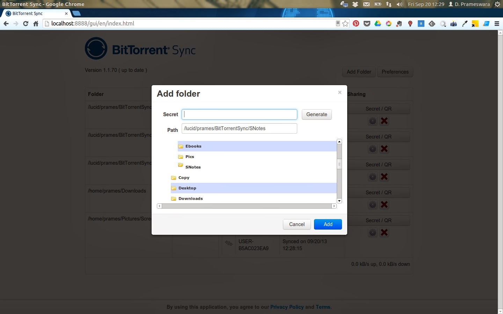503x314 pixels.
Task: Go back in Chrome
Action: 6,24
